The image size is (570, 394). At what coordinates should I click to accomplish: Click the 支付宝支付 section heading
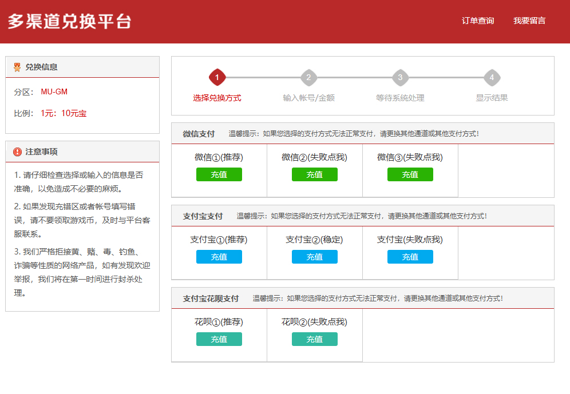coord(203,216)
